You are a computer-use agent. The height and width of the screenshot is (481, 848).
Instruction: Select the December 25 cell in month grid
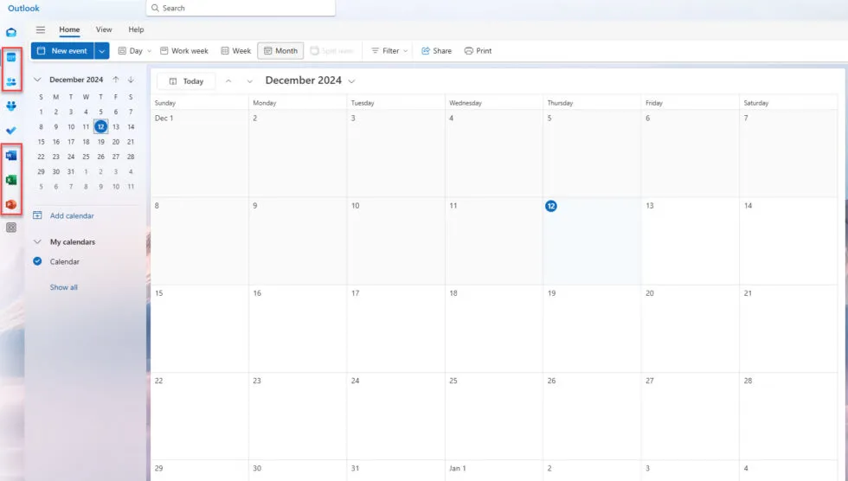(x=494, y=416)
